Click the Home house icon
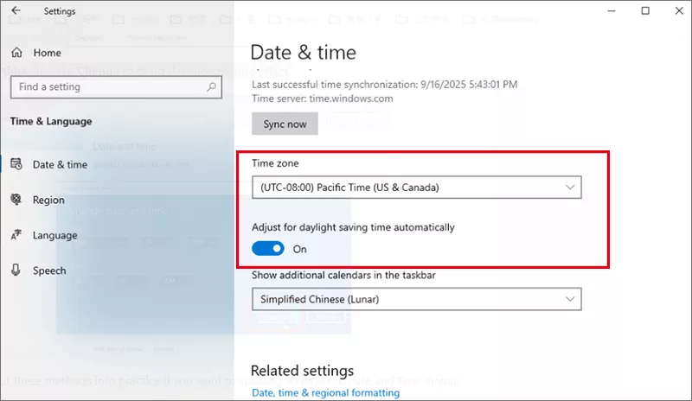Viewport: 692px width, 401px height. [16, 53]
